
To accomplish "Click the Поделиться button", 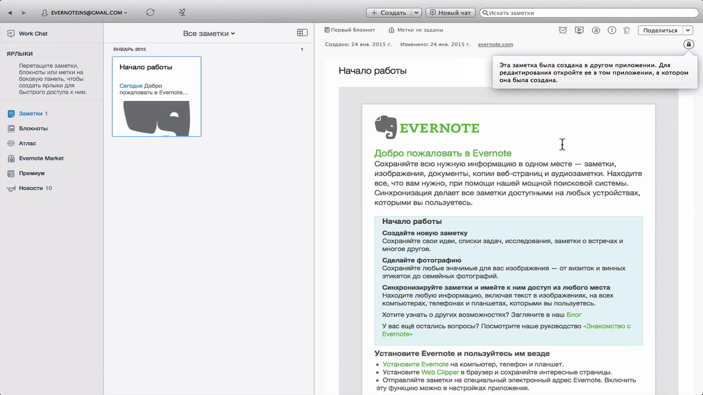I will click(660, 31).
